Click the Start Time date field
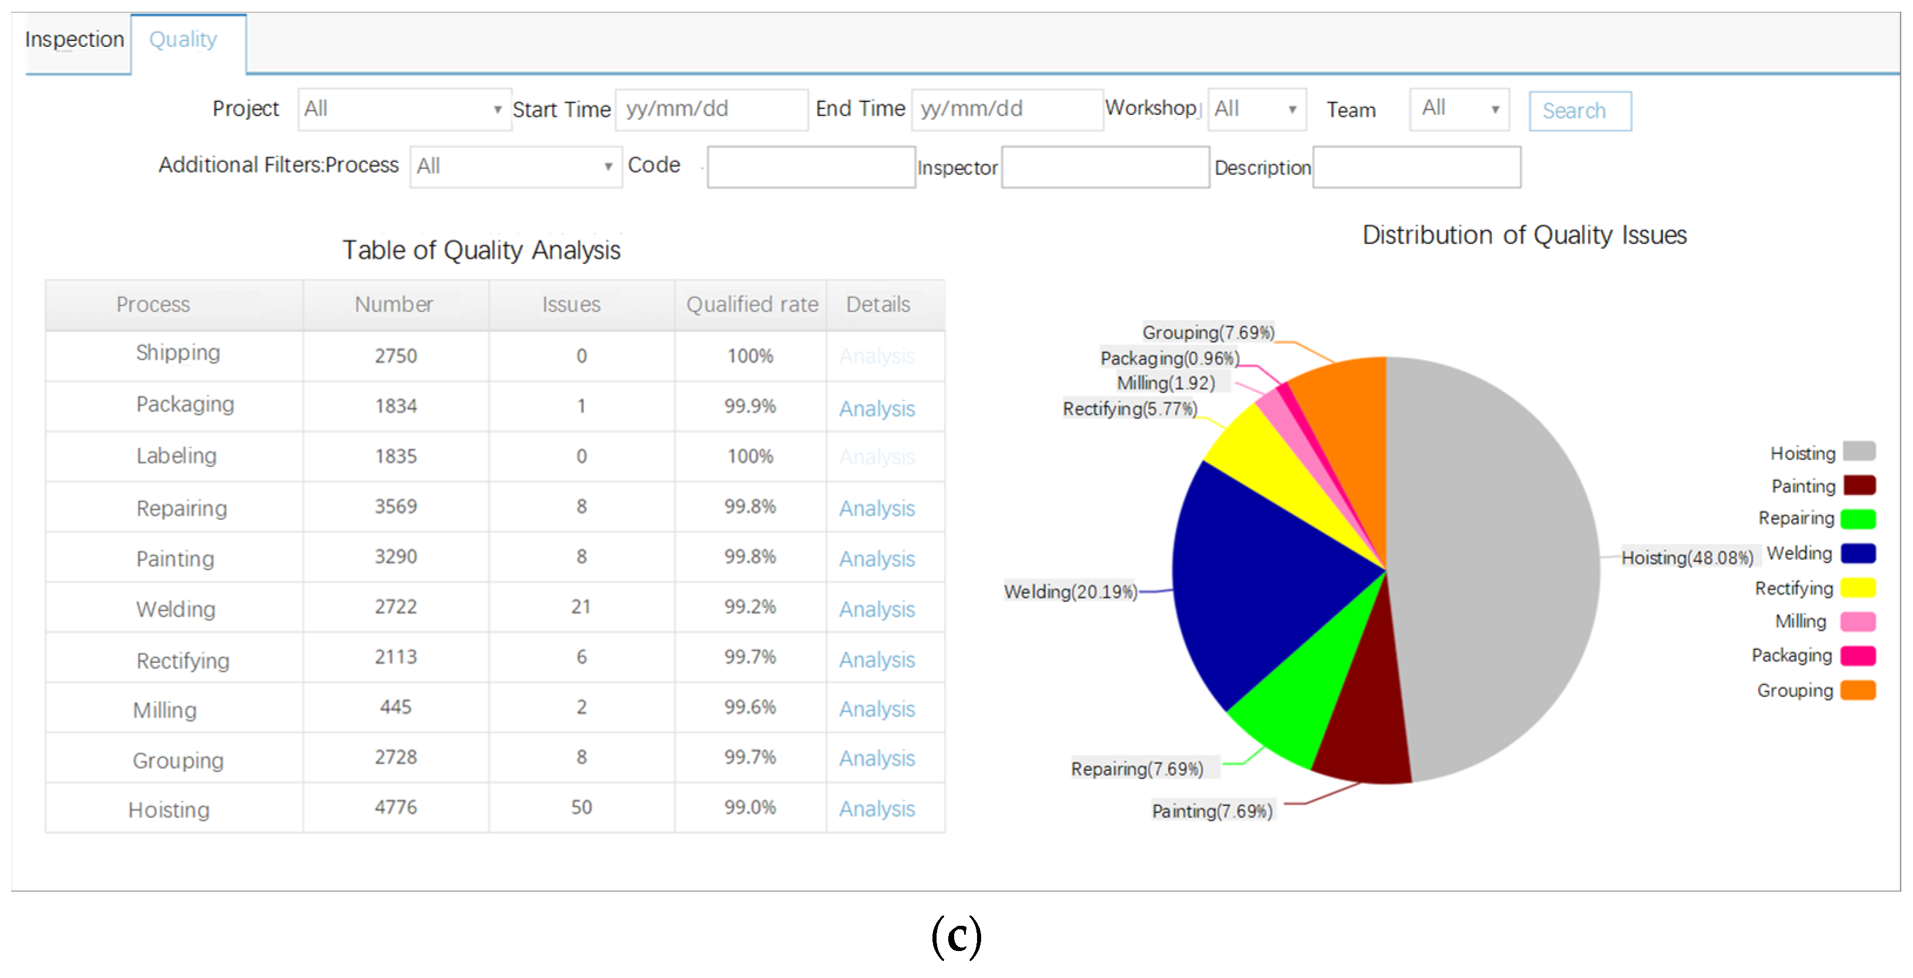 (x=711, y=110)
